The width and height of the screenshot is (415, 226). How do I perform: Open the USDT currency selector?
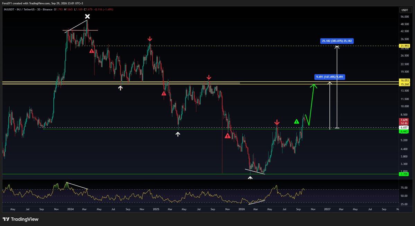(405, 10)
